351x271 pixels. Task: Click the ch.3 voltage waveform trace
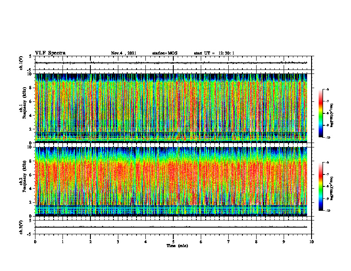(171, 227)
